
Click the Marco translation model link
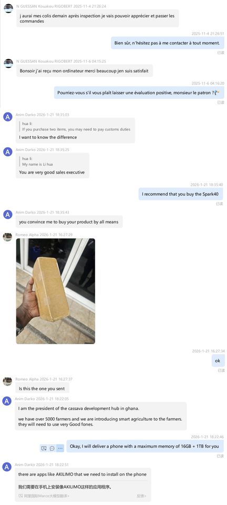(x=47, y=496)
